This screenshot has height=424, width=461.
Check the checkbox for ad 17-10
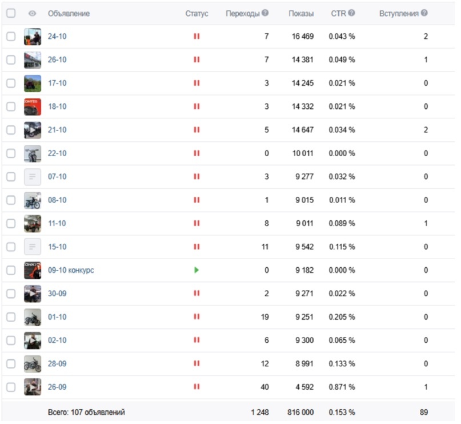pyautogui.click(x=11, y=83)
